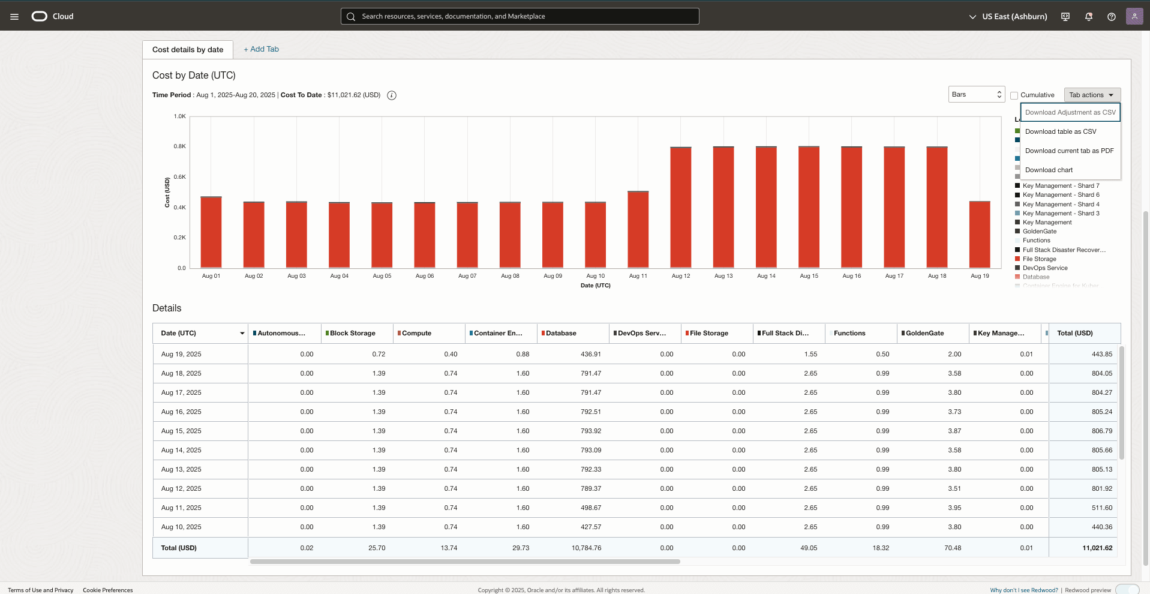Click the search magnifier icon

(x=351, y=17)
